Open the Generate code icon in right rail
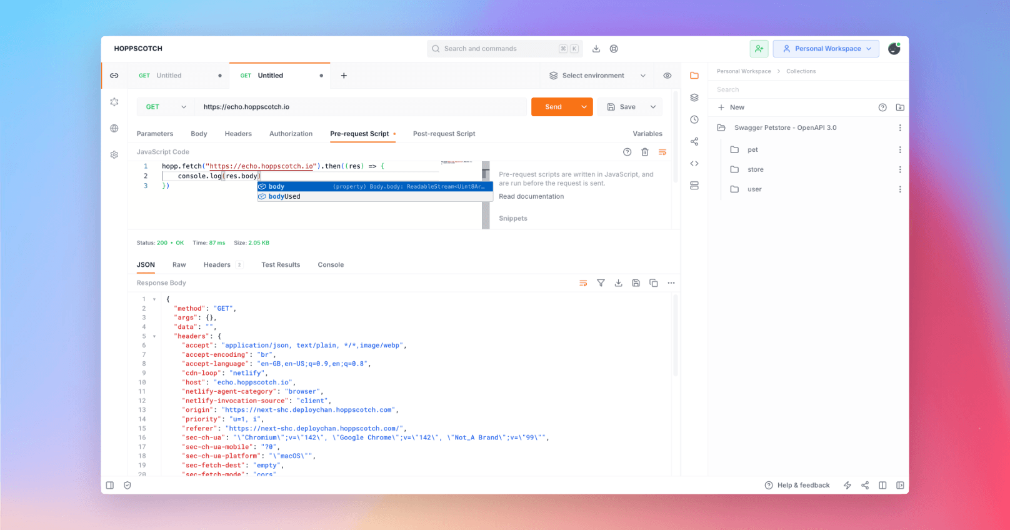 point(694,164)
